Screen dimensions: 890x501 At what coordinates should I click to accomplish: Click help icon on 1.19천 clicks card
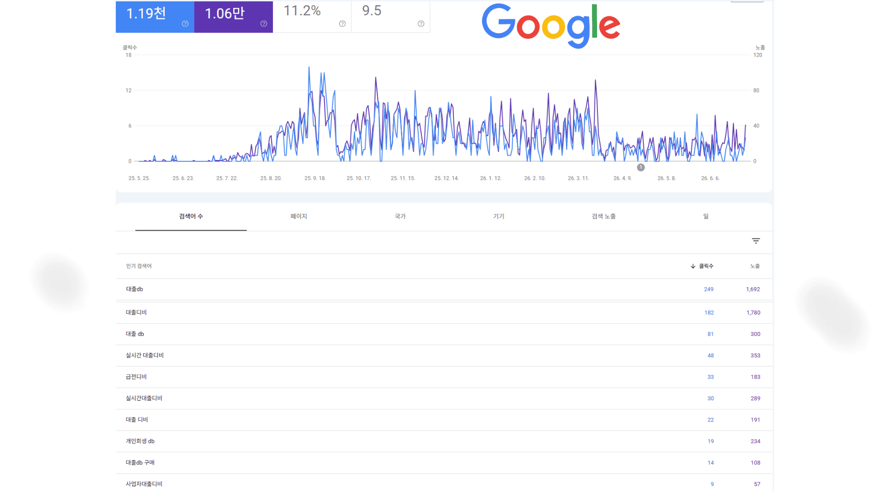185,24
